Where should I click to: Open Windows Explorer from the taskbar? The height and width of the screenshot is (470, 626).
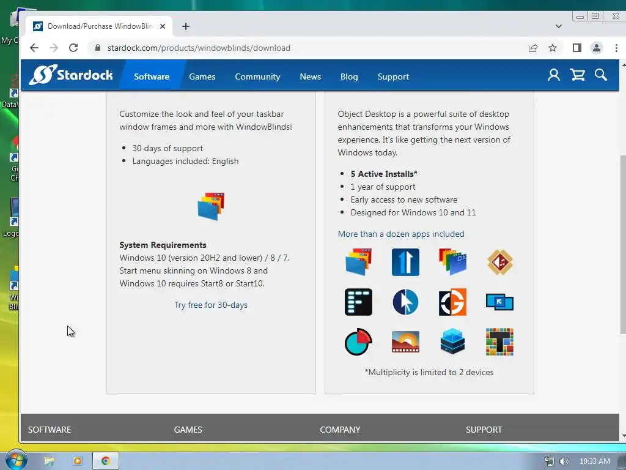pos(49,461)
